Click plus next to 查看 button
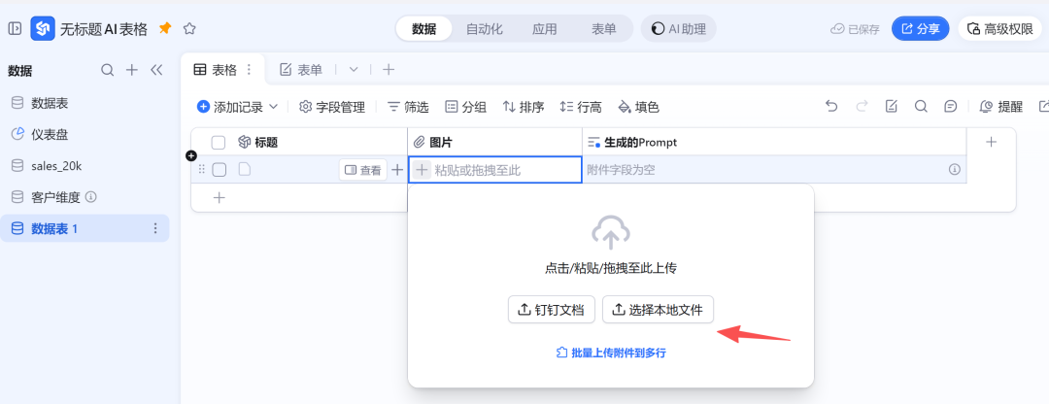Viewport: 1049px width, 404px height. (397, 170)
